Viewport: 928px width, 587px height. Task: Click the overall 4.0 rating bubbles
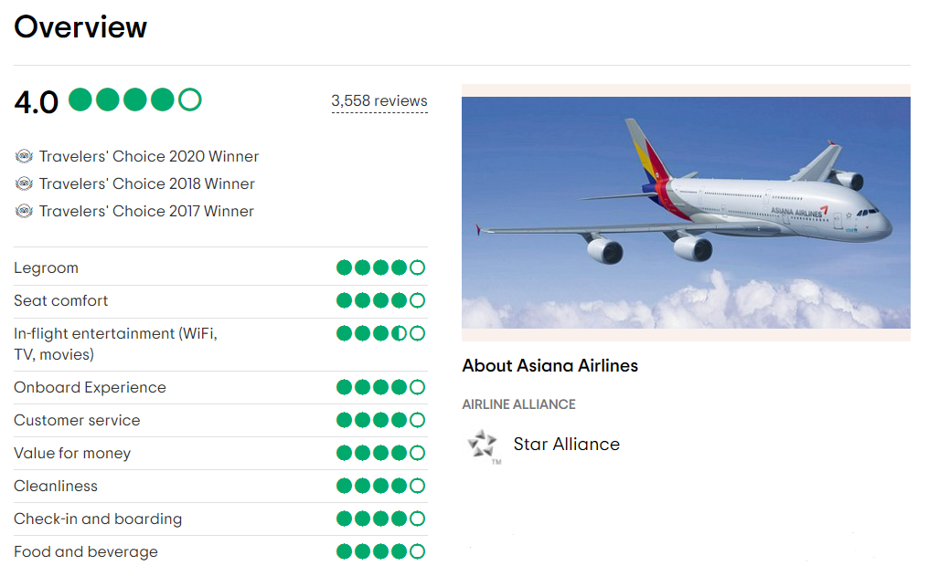click(x=135, y=100)
